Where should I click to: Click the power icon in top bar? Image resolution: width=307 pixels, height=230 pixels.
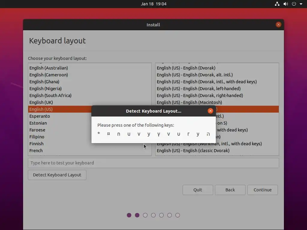pos(294,4)
